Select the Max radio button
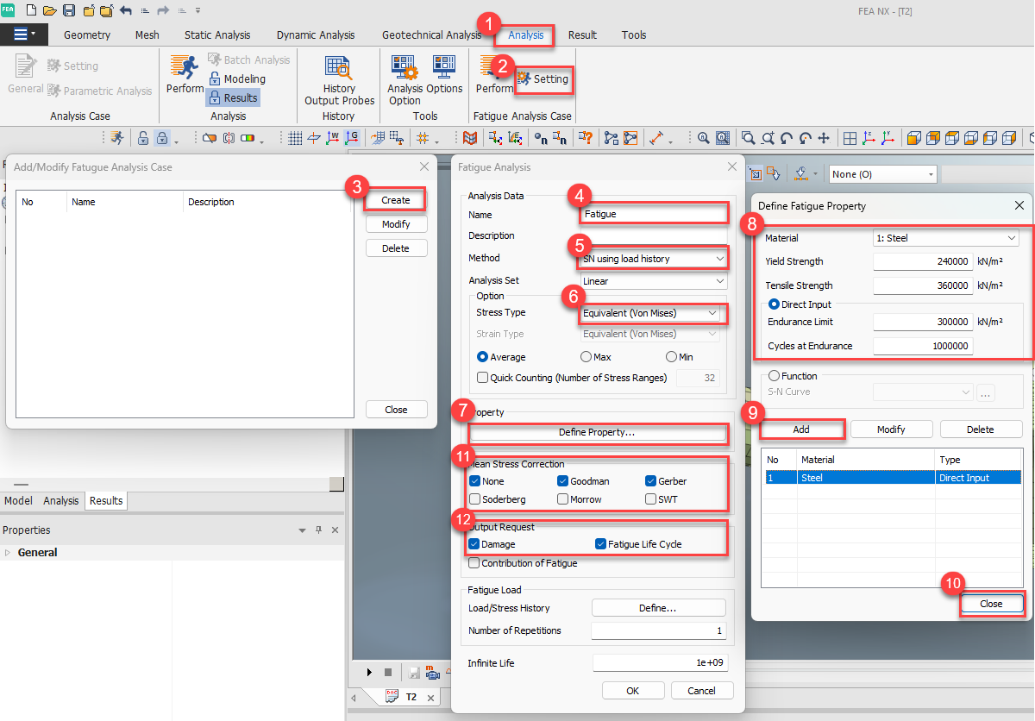The height and width of the screenshot is (721, 1035). (586, 357)
